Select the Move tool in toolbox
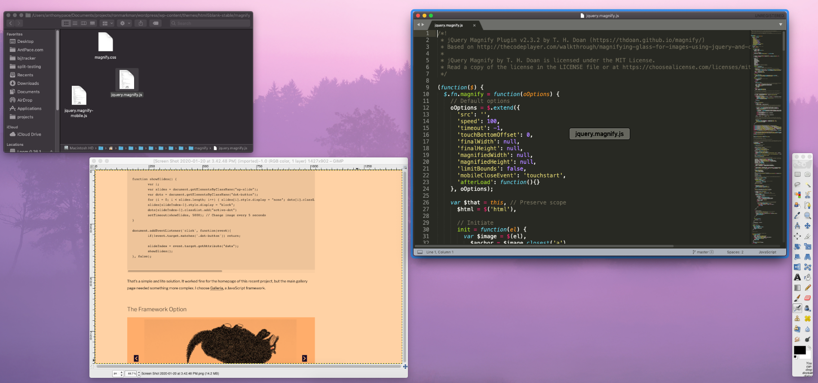 (808, 226)
